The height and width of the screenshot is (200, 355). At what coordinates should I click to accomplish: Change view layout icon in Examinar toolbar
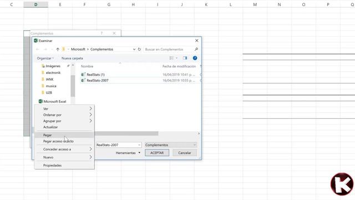point(171,58)
